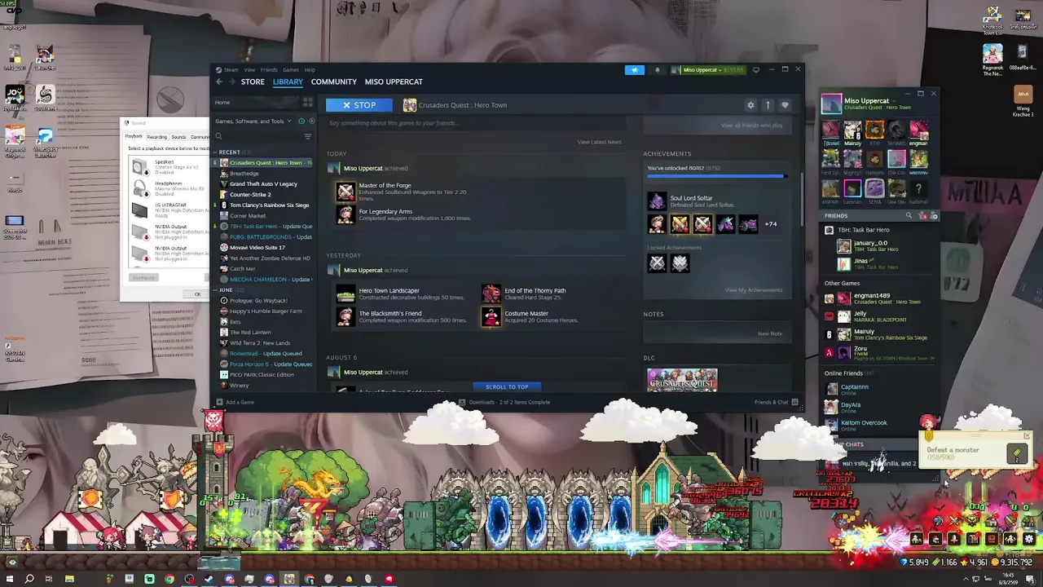Image resolution: width=1043 pixels, height=587 pixels.
Task: Go to the COMMUNITY tab
Action: 334,82
